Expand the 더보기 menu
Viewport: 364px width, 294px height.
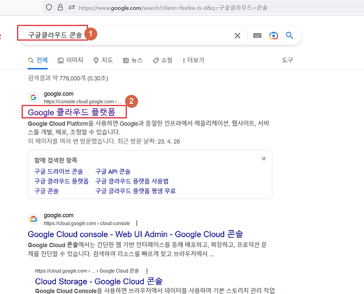[x=193, y=60]
